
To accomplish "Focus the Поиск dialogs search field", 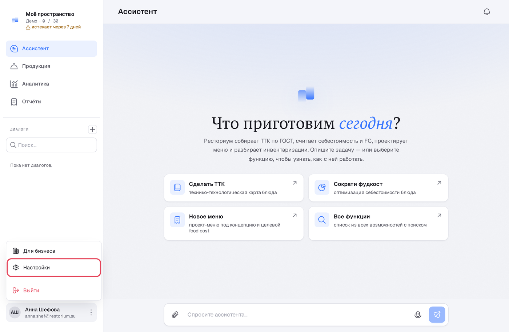I will coord(51,145).
